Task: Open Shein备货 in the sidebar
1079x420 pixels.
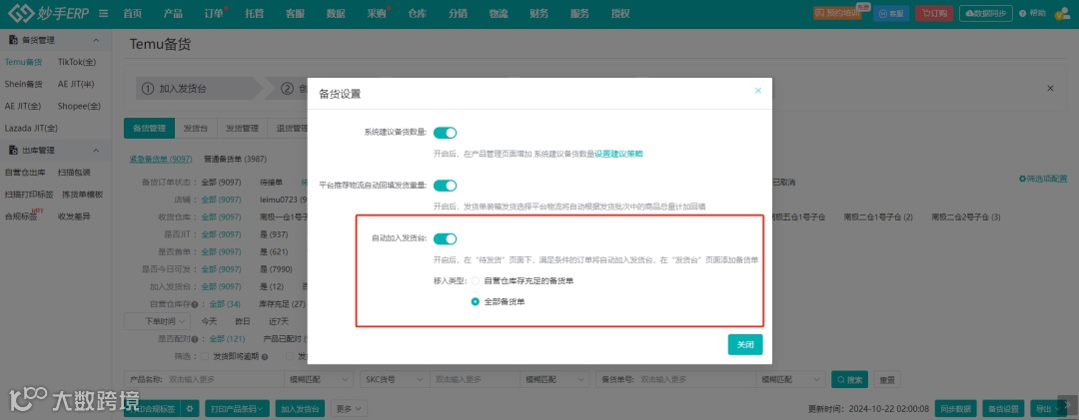Action: pyautogui.click(x=23, y=84)
